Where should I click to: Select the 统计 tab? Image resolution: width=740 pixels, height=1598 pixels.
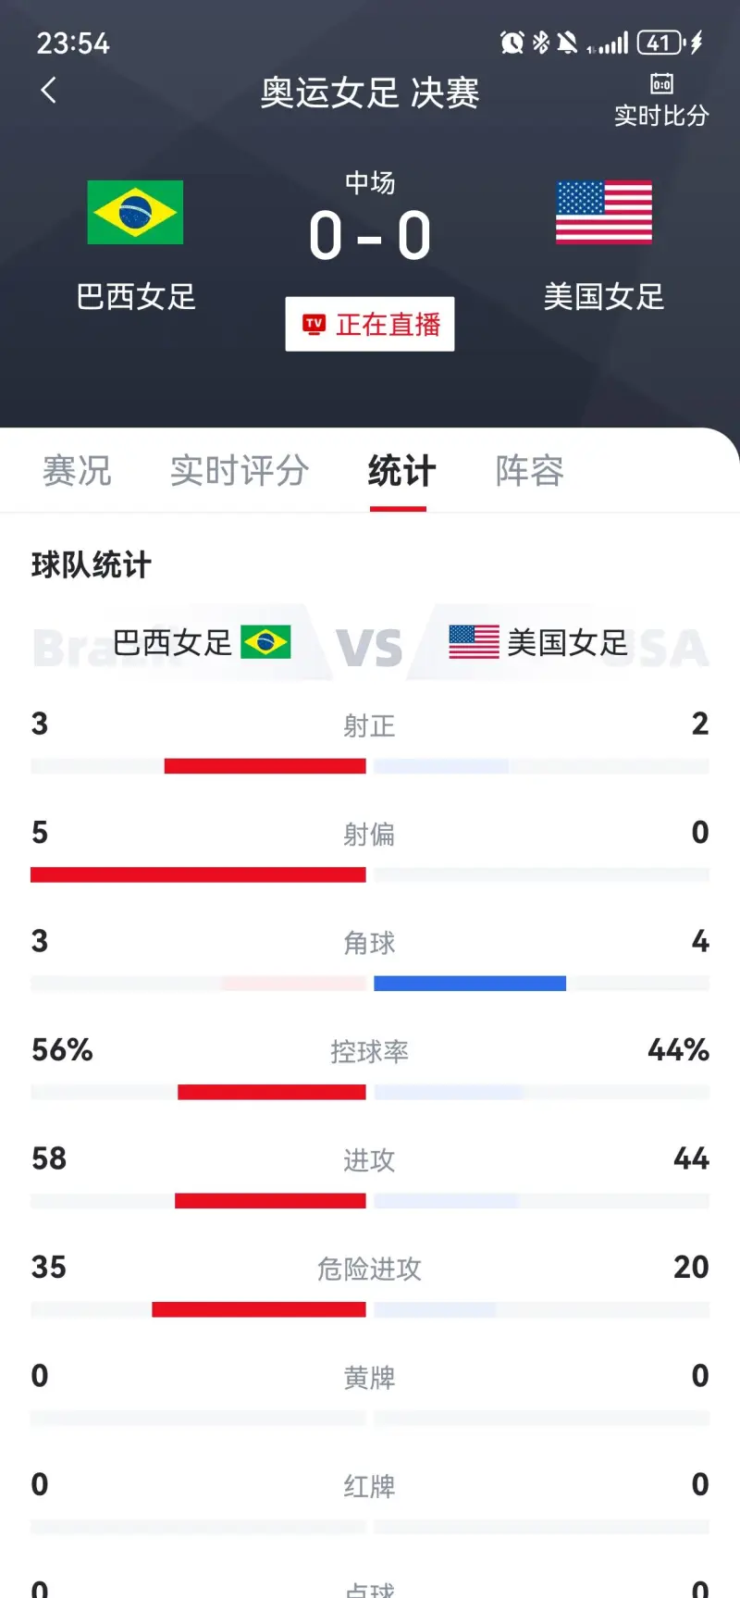point(401,471)
